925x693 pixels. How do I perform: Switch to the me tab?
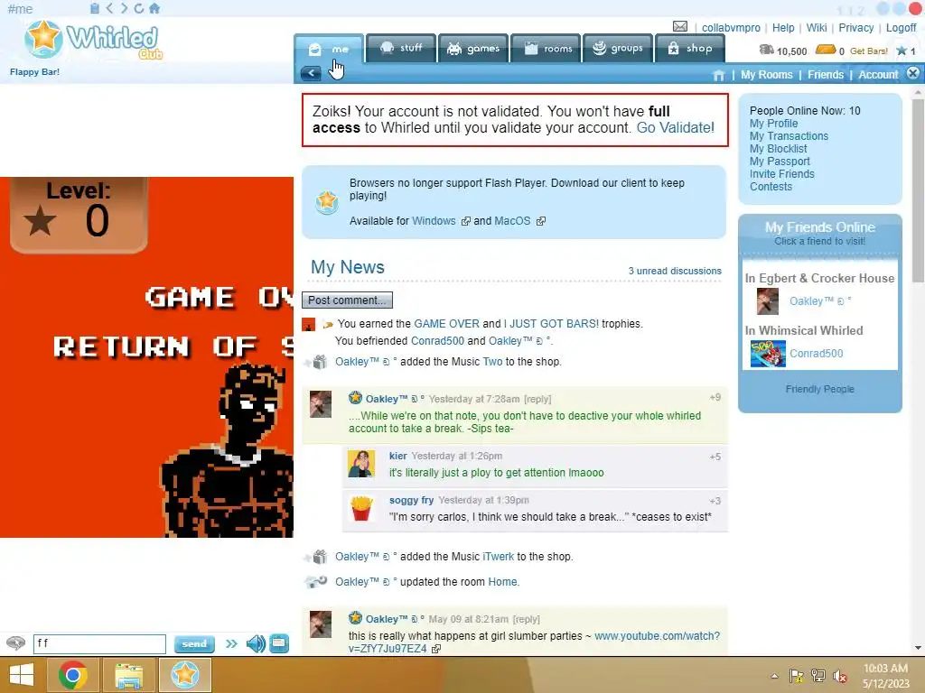pyautogui.click(x=329, y=49)
